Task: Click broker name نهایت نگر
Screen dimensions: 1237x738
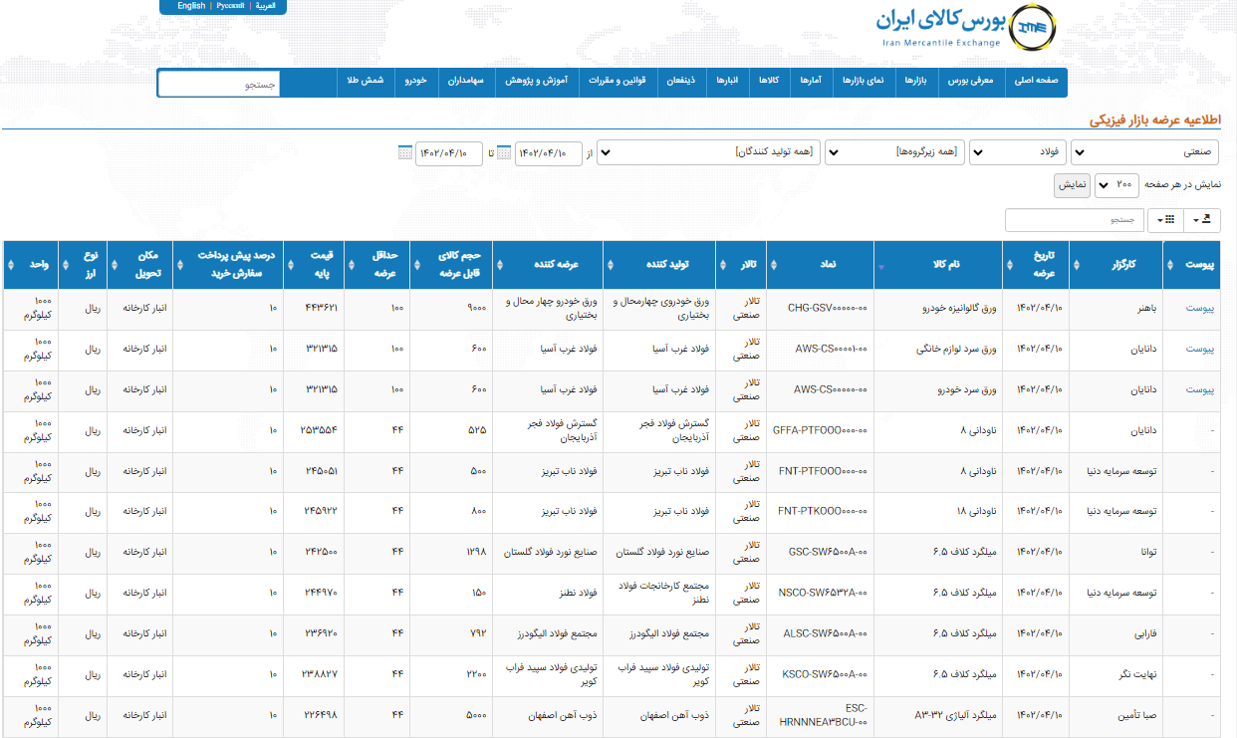Action: (x=1136, y=675)
